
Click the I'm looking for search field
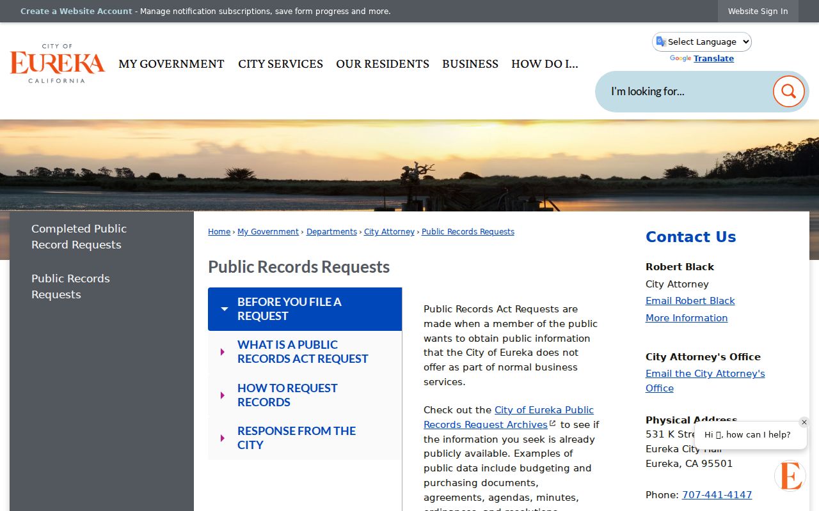click(x=685, y=91)
